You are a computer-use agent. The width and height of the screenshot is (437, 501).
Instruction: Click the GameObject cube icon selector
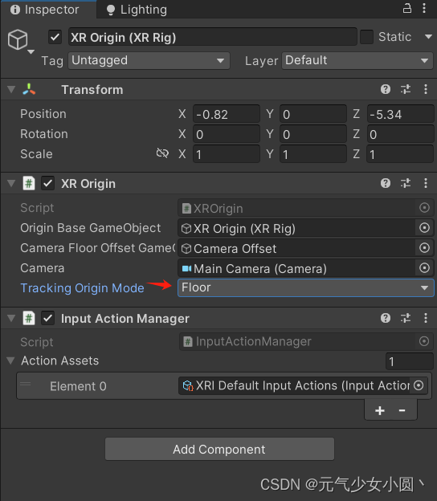(18, 40)
